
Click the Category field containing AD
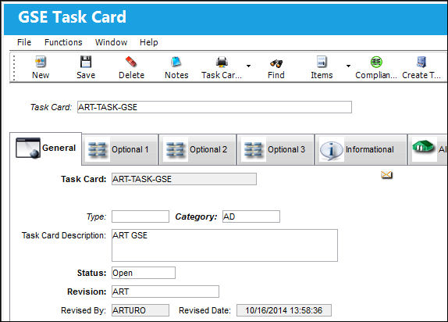click(251, 216)
